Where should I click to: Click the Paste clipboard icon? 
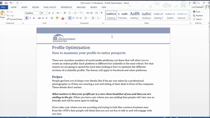click(3, 13)
